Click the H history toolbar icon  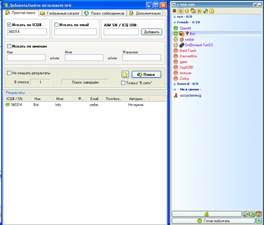click(199, 11)
